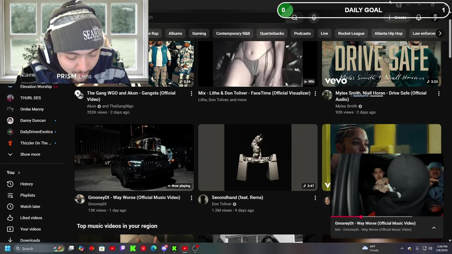Image resolution: width=452 pixels, height=254 pixels.
Task: Show hidden system tray icons
Action: 402,248
